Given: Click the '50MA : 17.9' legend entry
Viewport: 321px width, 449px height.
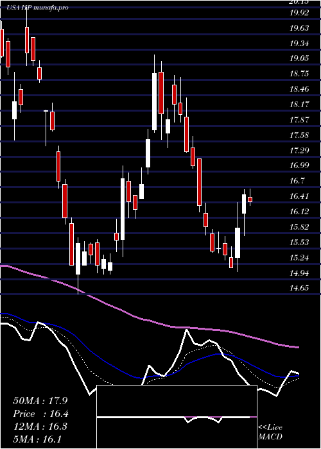Looking at the screenshot, I should point(40,401).
